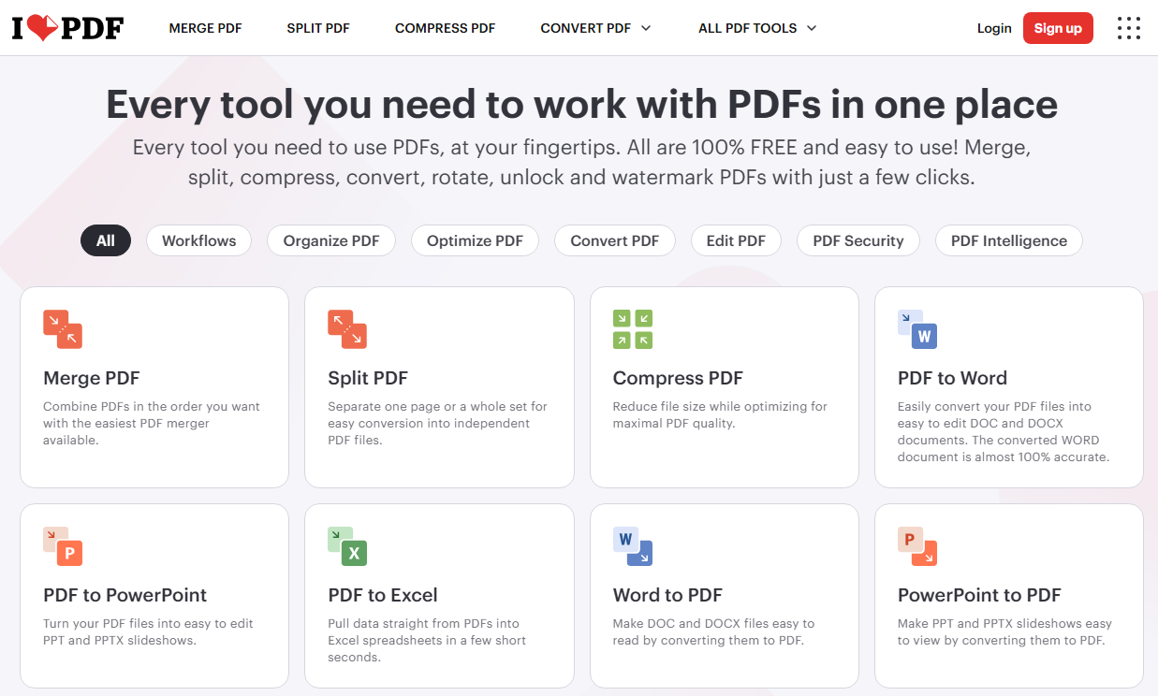Viewport: 1158px width, 696px height.
Task: Select the Edit PDF filter tab
Action: [736, 240]
